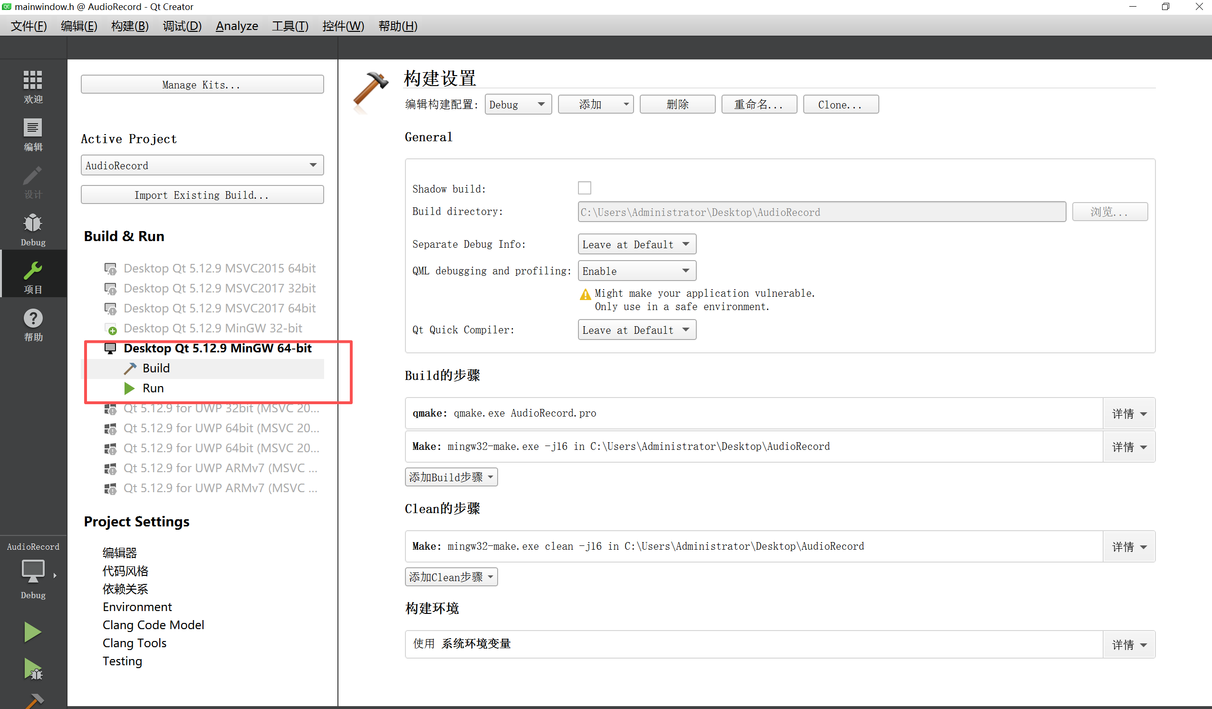Open Testing project settings
Screen dimensions: 1212x709
(122, 661)
